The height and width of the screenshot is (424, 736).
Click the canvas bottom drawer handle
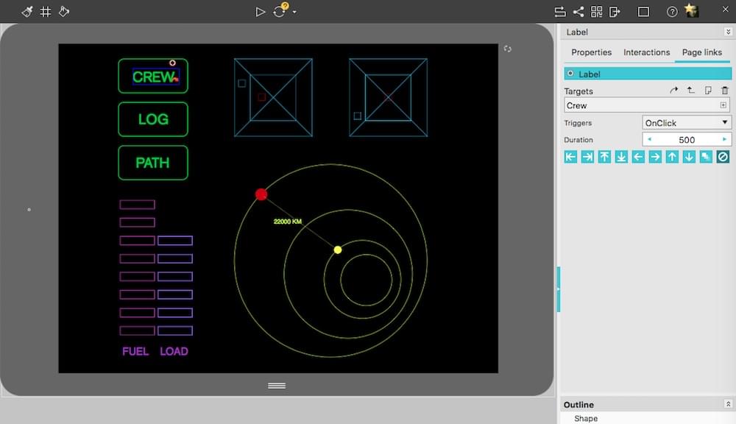pyautogui.click(x=277, y=386)
